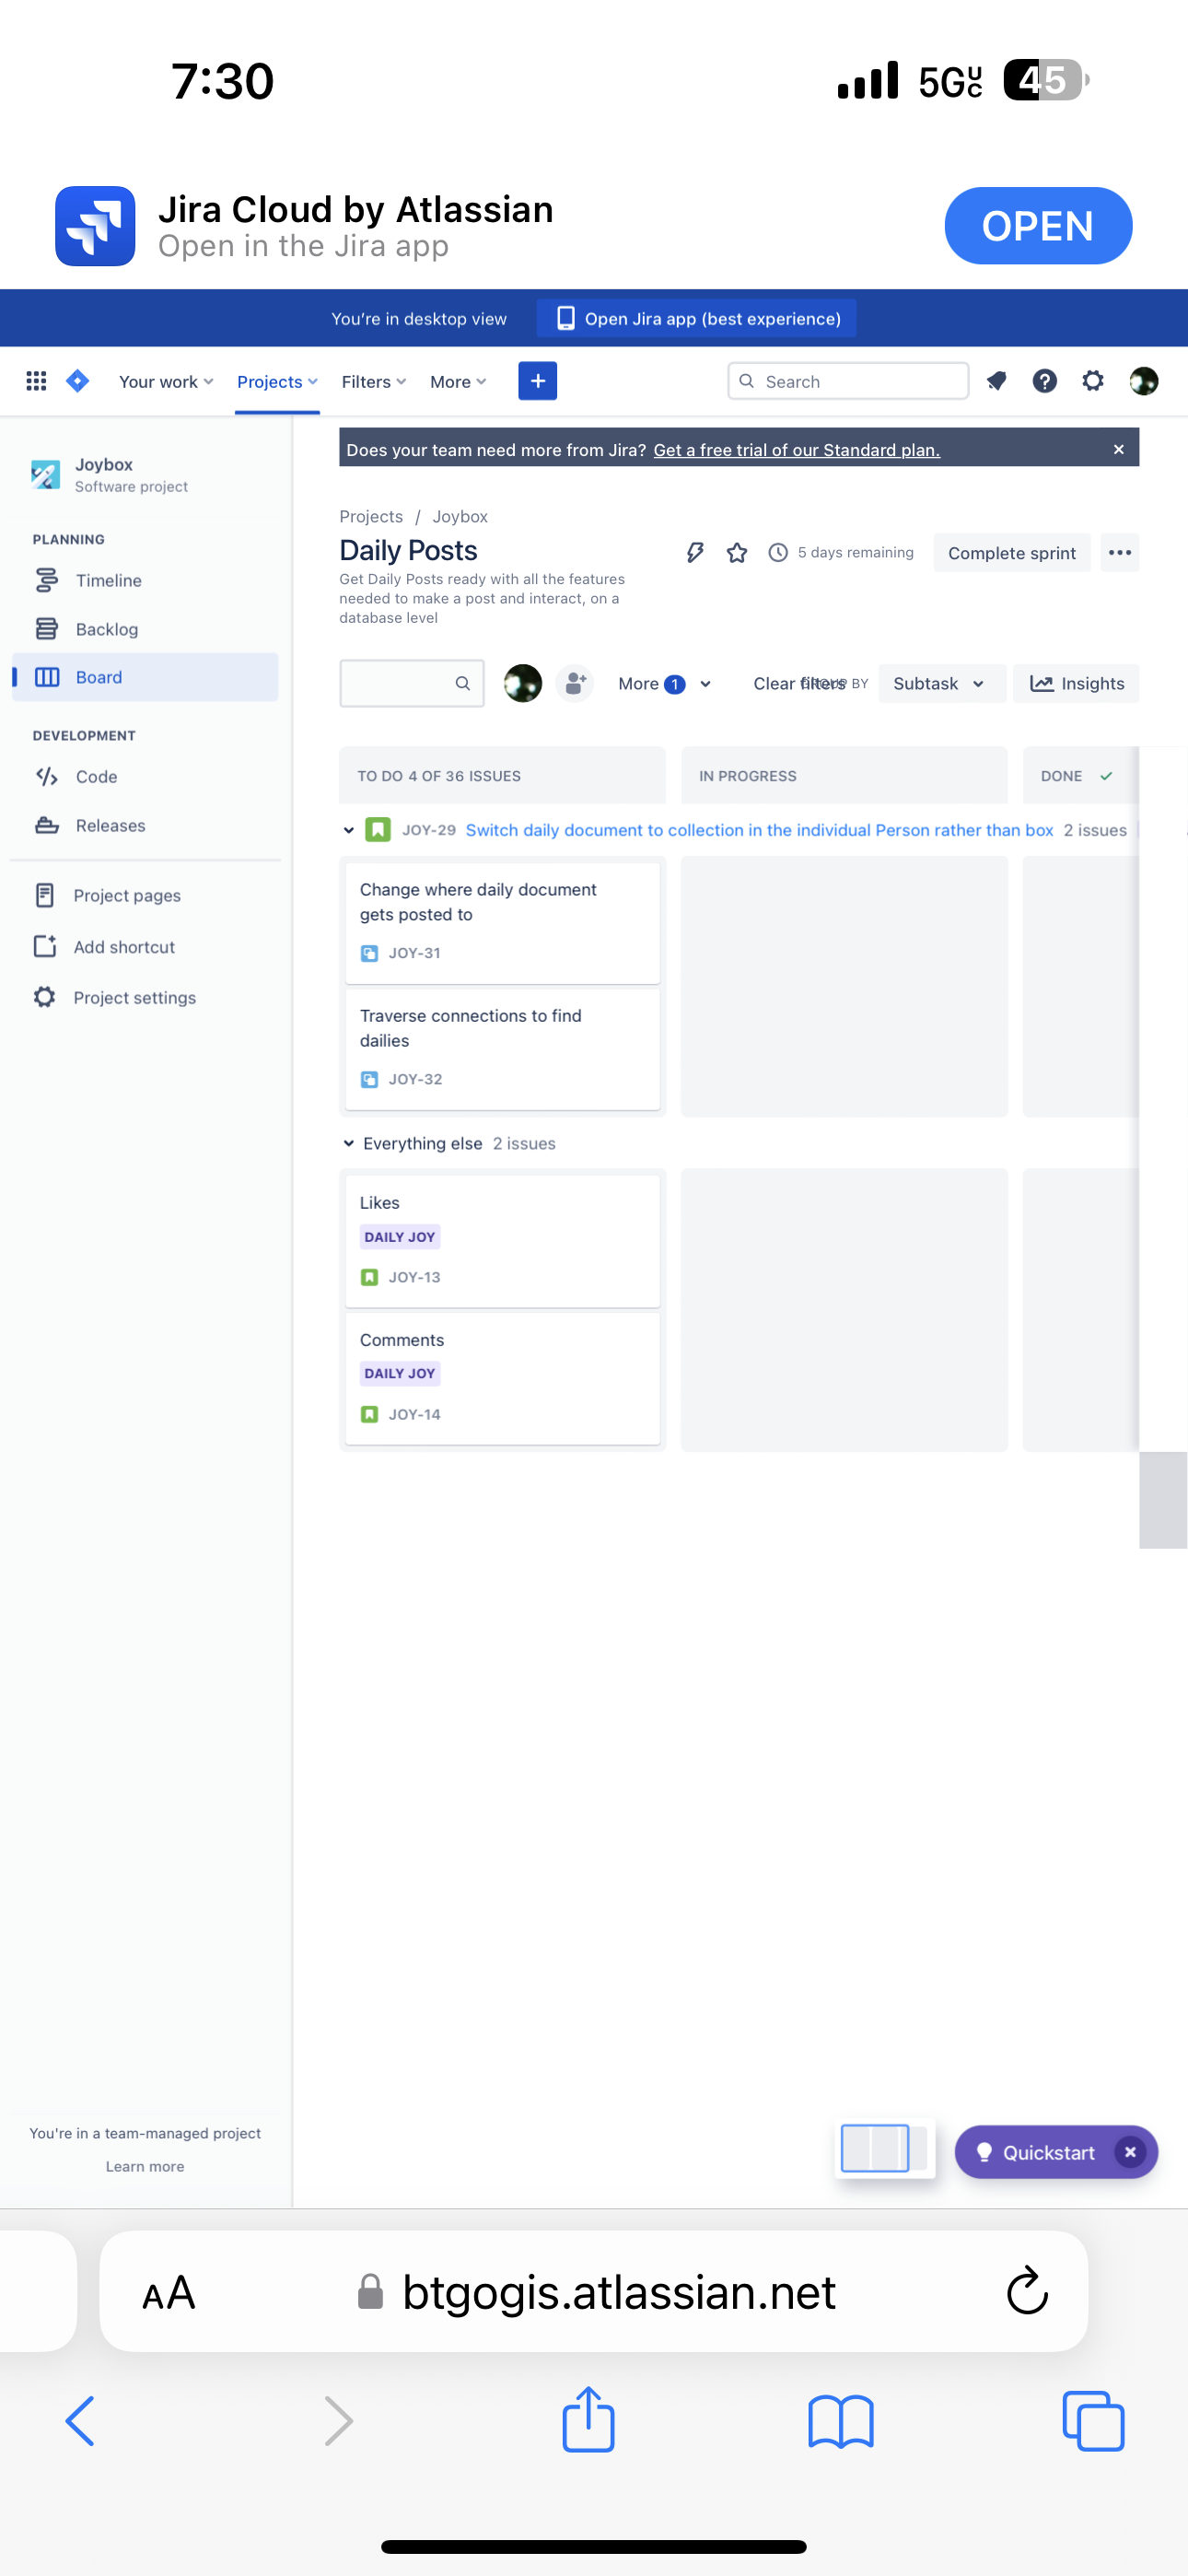Screen dimensions: 1188x2576
Task: Open Safari bookmarks book icon
Action: (840, 2421)
